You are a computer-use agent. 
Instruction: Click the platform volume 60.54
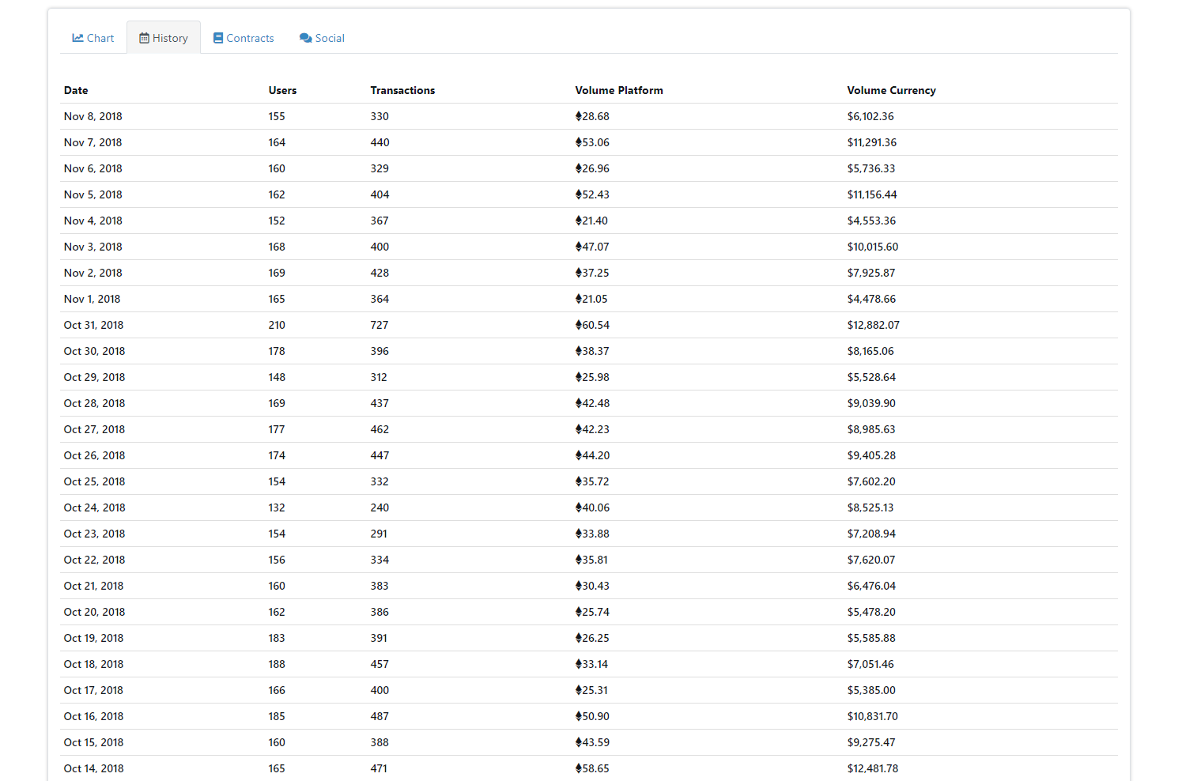pyautogui.click(x=593, y=325)
